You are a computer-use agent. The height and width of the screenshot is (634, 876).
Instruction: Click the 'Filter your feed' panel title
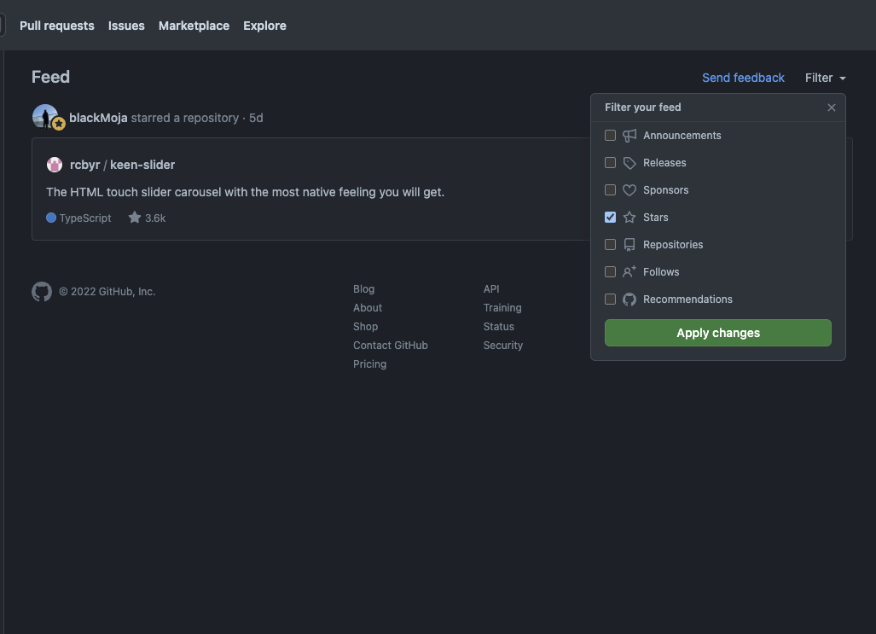click(x=642, y=108)
